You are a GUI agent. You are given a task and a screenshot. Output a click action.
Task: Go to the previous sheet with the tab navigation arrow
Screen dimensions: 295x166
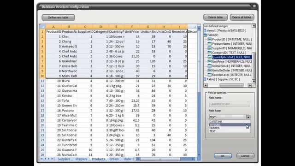click(x=45, y=159)
